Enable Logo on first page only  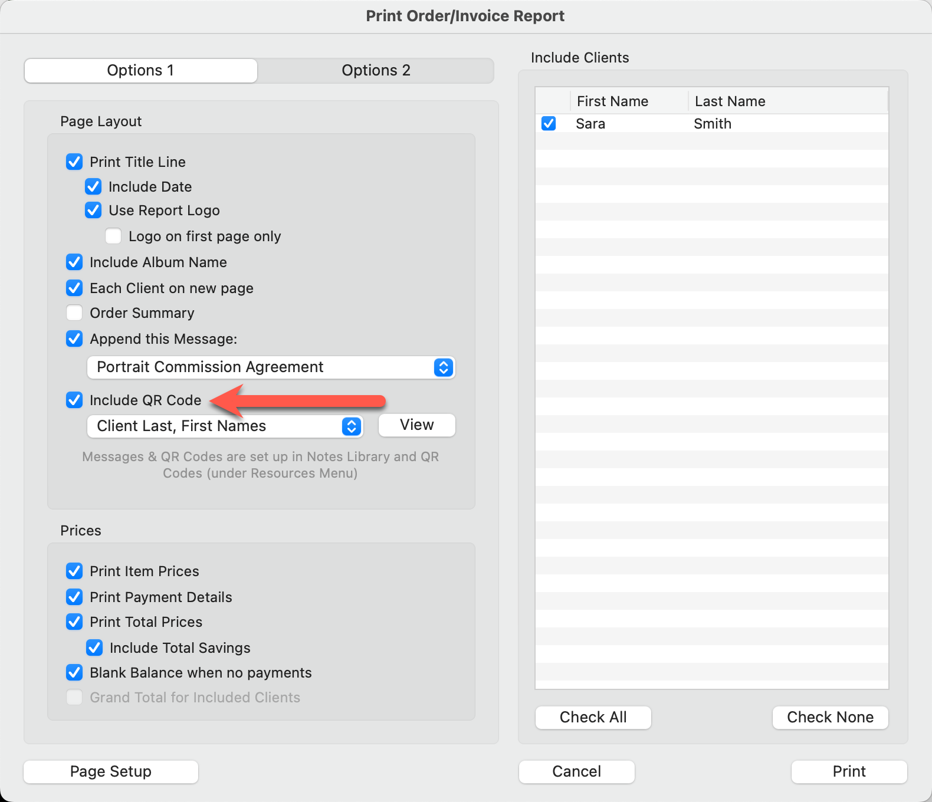coord(113,236)
